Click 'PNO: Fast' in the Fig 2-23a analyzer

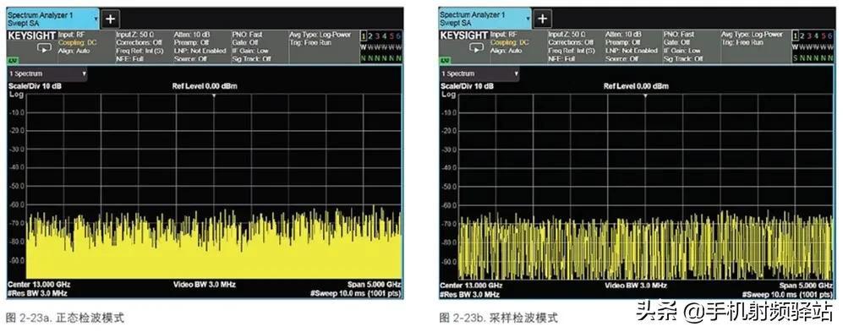click(x=246, y=35)
